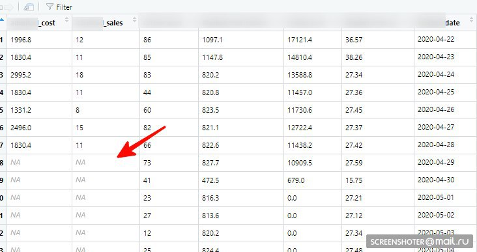The height and width of the screenshot is (252, 477).
Task: Click NA sales cell in 2020-04-30 row
Action: tap(81, 180)
